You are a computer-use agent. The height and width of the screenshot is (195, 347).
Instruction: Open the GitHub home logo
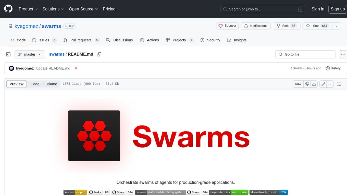[x=8, y=9]
